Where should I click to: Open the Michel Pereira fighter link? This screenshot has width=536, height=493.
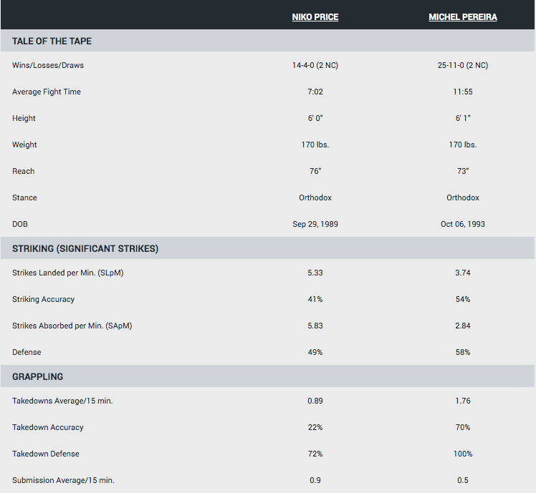462,17
